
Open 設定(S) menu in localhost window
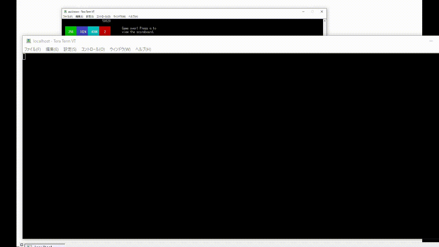point(70,49)
